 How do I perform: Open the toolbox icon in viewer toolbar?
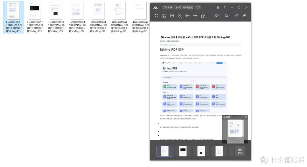pos(244,16)
